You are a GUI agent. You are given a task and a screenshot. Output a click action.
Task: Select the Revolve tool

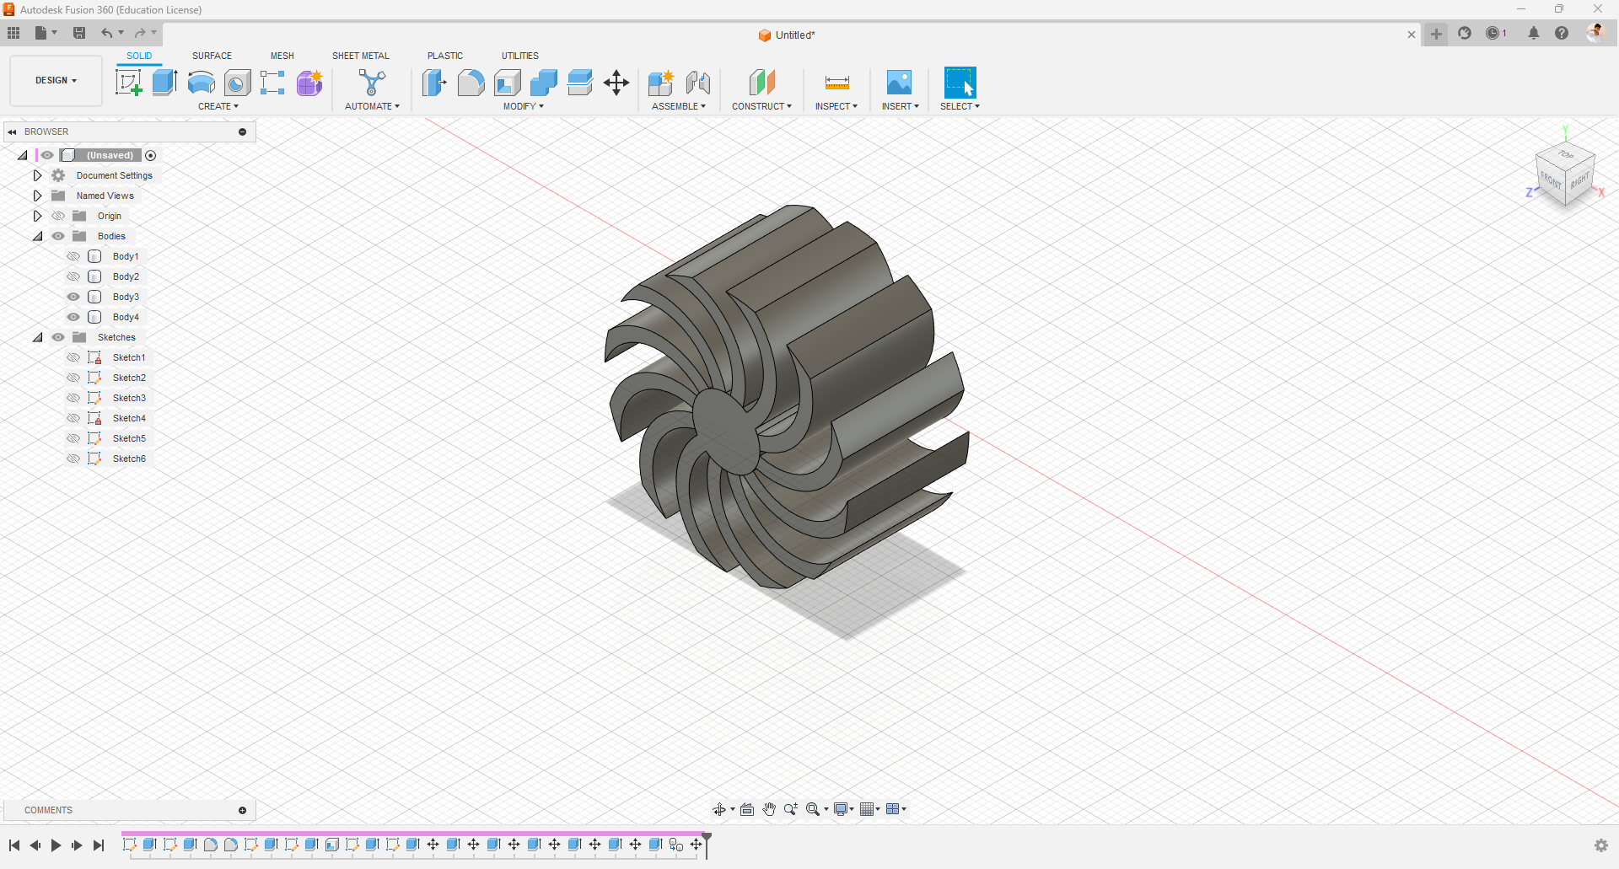point(201,83)
